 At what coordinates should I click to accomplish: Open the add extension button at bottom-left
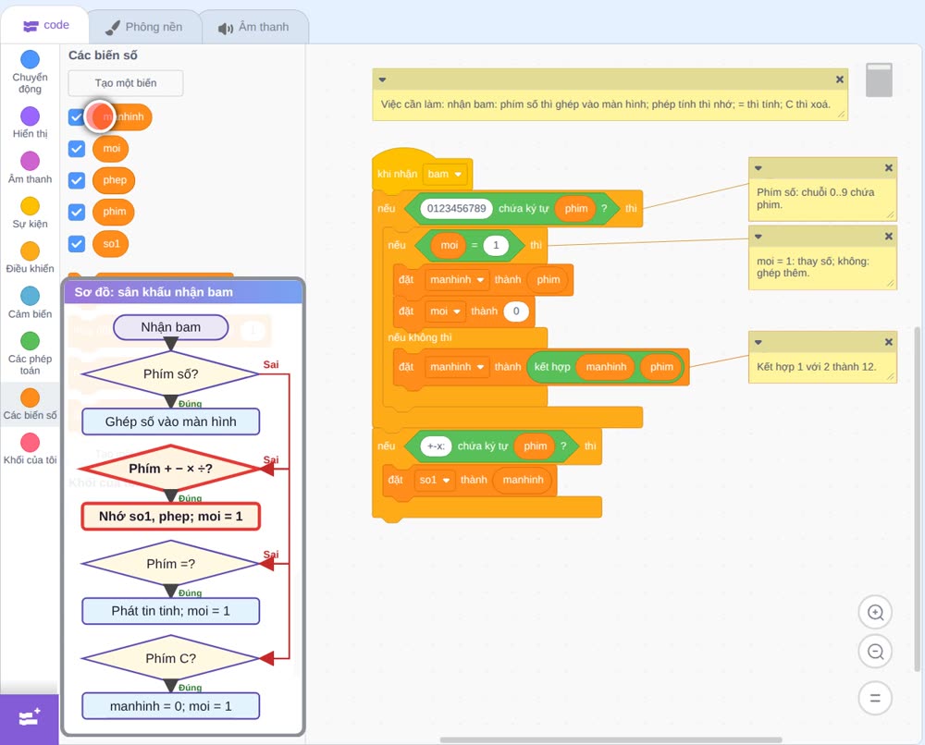[30, 718]
